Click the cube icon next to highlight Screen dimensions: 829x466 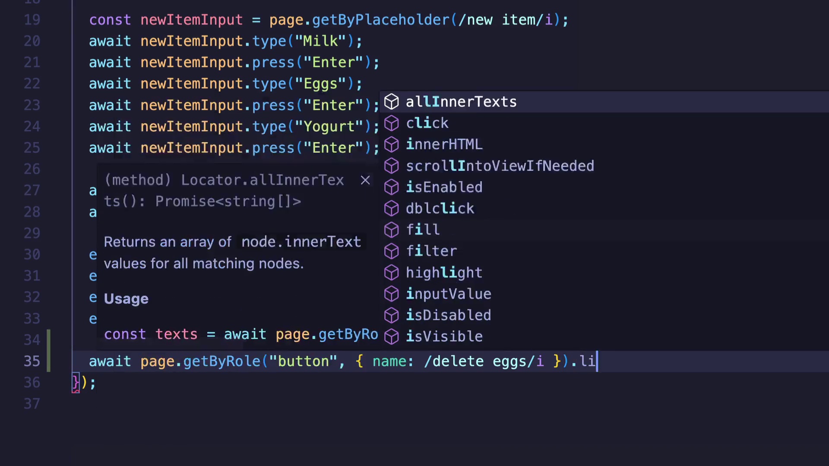[392, 273]
